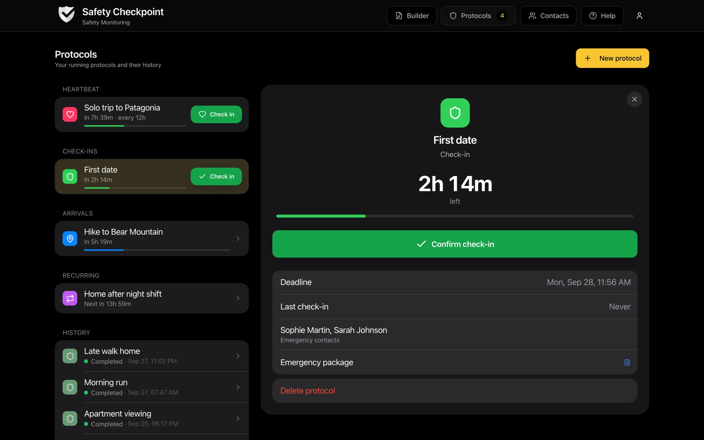Close the First date detail panel
This screenshot has height=440, width=704.
[x=634, y=99]
